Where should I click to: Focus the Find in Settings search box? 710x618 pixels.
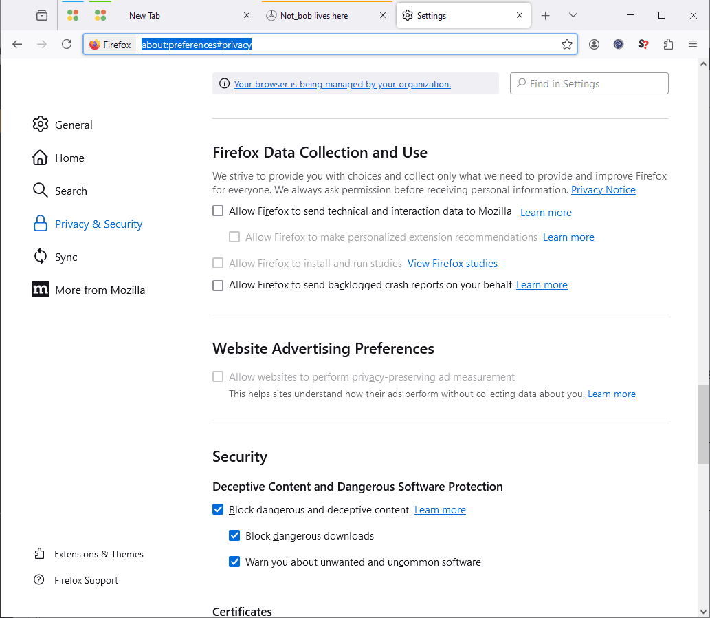click(589, 83)
